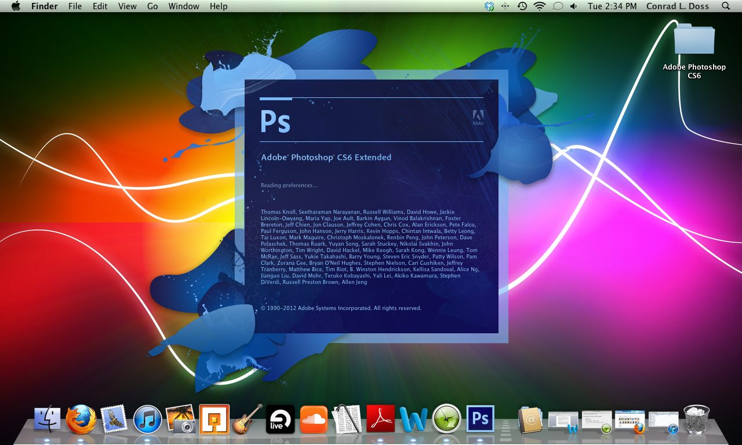The width and height of the screenshot is (742, 445).
Task: Click the Photoshop Ps icon in Dock
Action: click(x=480, y=419)
